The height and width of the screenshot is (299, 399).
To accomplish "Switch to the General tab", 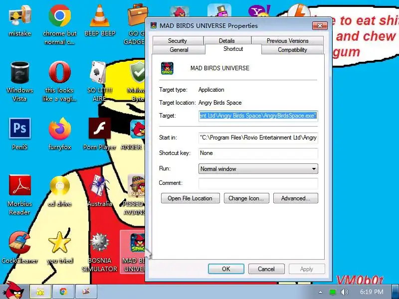I will tap(179, 49).
